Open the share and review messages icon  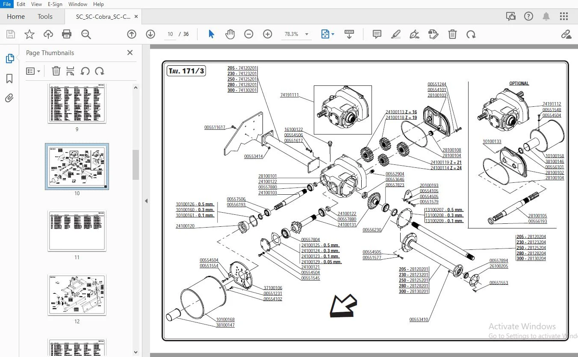510,17
